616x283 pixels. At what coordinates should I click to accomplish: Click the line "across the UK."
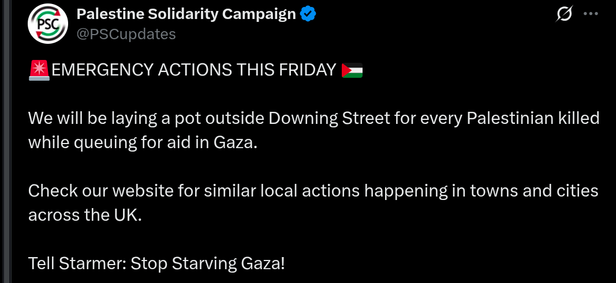[x=84, y=214]
